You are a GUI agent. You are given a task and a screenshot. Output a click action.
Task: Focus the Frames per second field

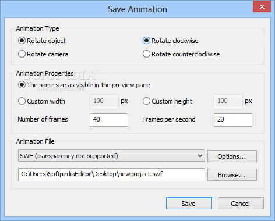coord(233,120)
